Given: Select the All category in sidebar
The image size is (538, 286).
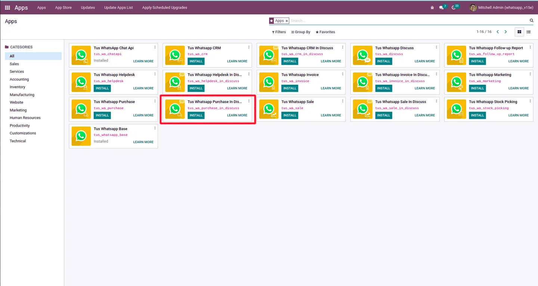Looking at the screenshot, I should pos(33,56).
